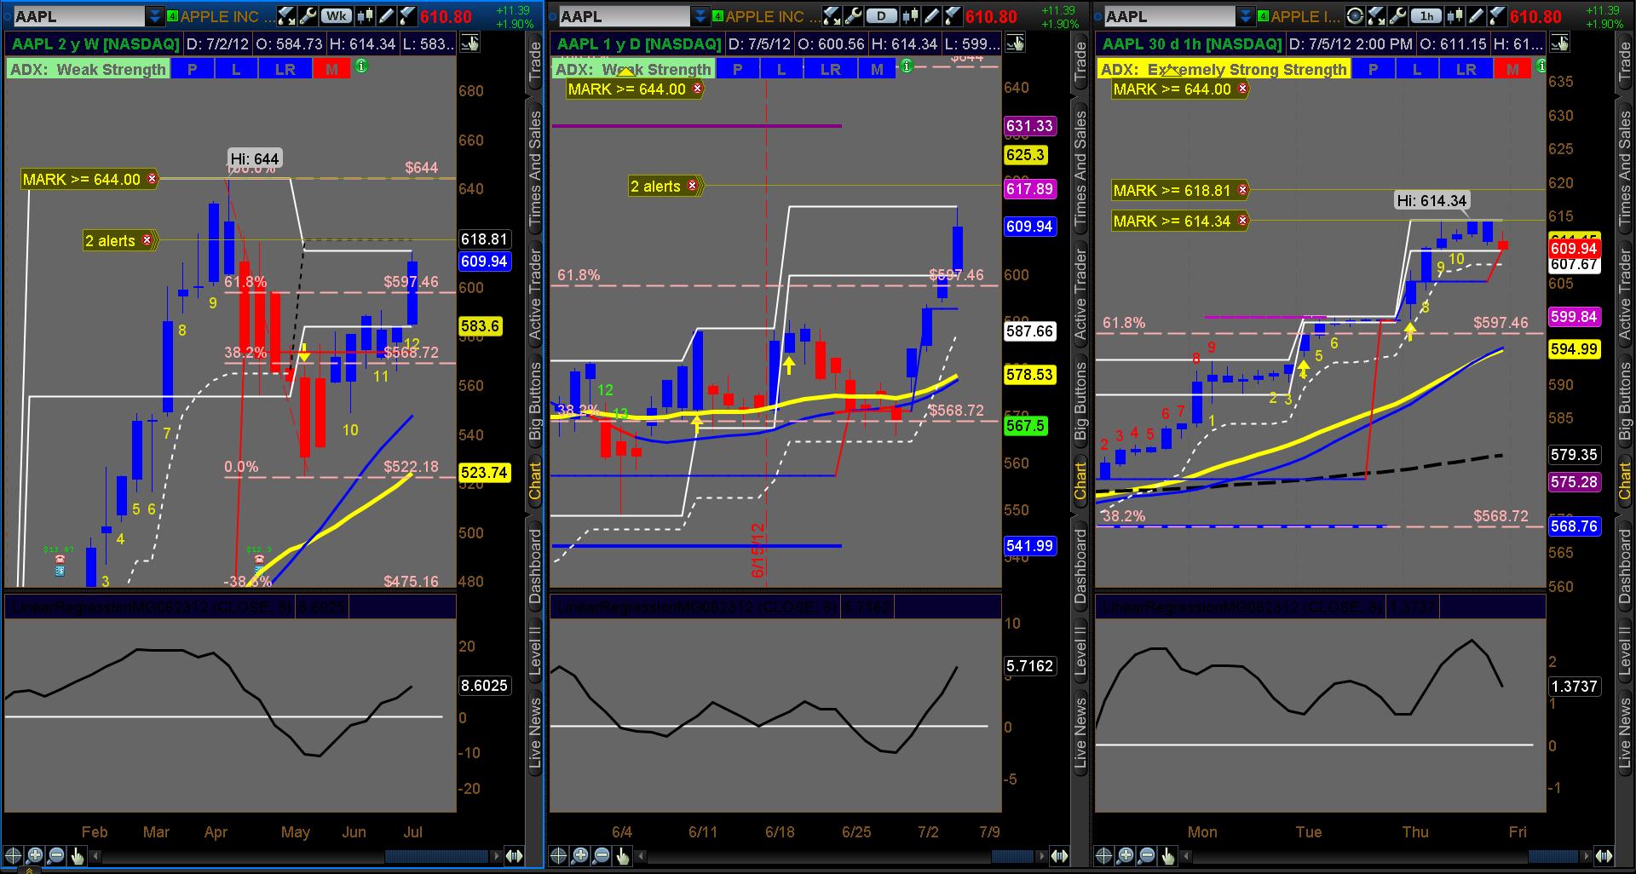This screenshot has width=1636, height=874.
Task: Open the drawing tools icon in the daily chart toolbar
Action: pyautogui.click(x=832, y=16)
